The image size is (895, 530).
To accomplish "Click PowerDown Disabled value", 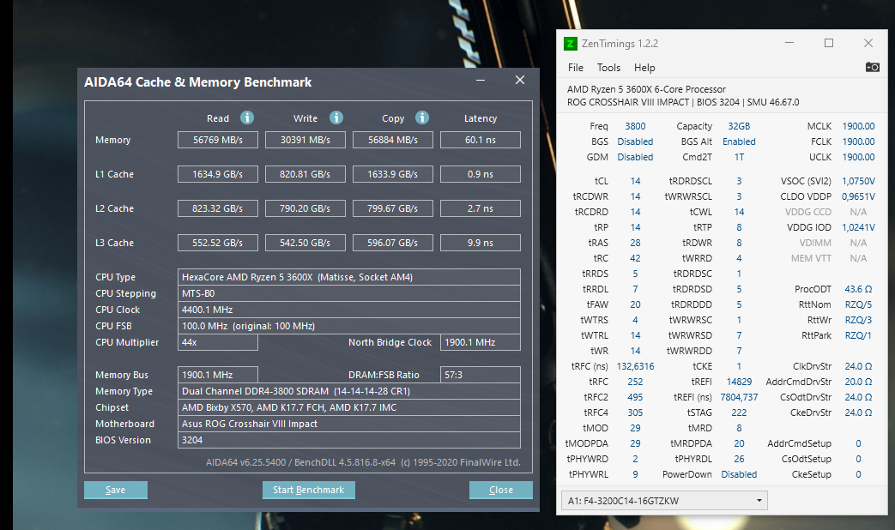I will click(x=739, y=474).
